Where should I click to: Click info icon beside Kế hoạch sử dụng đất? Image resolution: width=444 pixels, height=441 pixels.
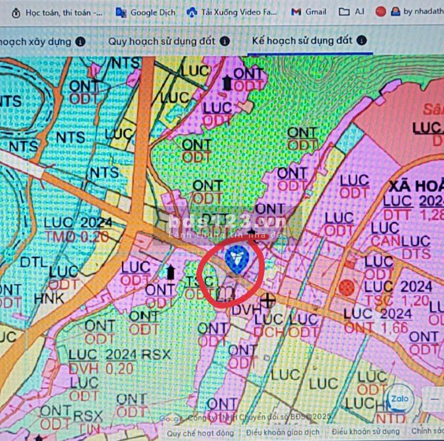point(362,41)
